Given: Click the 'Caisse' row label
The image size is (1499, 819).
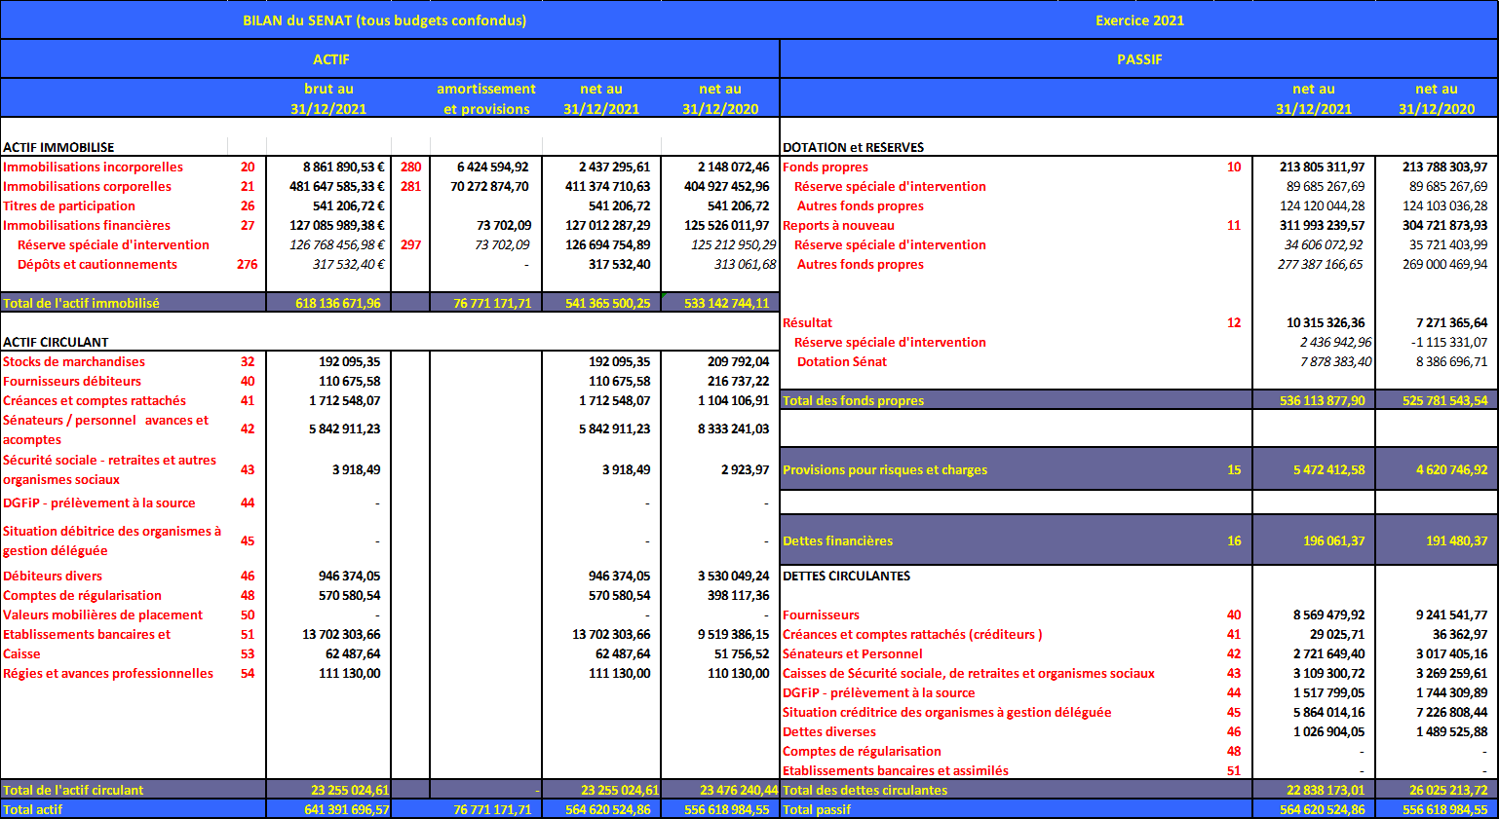Looking at the screenshot, I should point(21,653).
